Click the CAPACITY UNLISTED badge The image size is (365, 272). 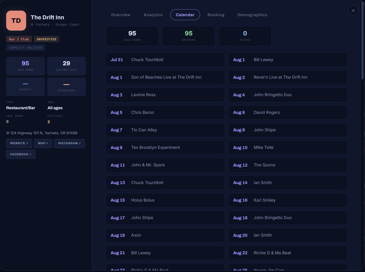26,48
